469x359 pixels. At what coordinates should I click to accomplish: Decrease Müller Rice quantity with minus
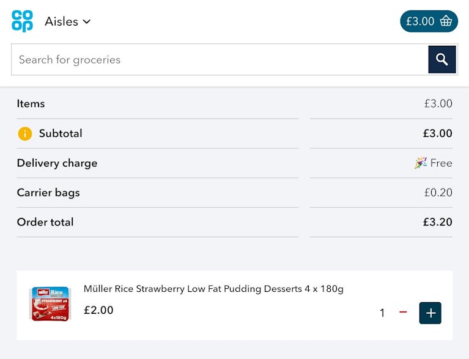pos(403,312)
